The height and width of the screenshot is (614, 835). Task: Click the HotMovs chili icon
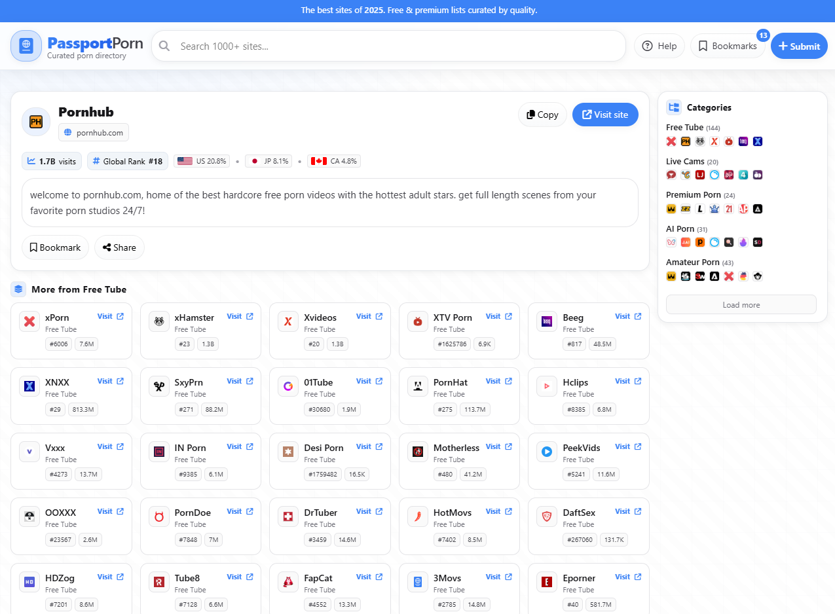(x=418, y=516)
